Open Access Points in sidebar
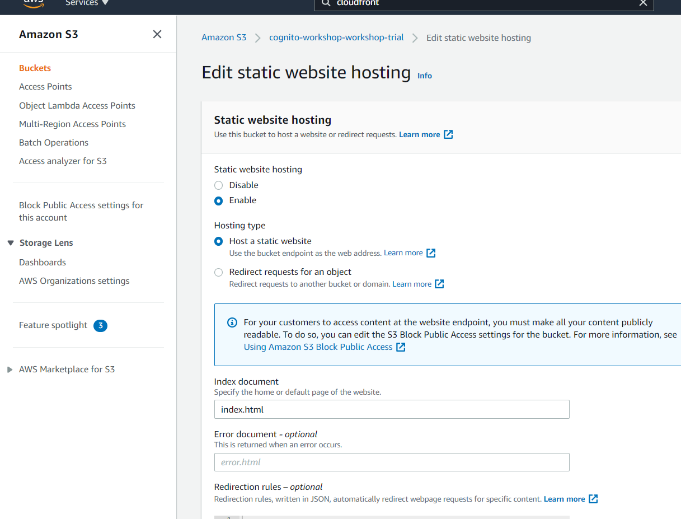The width and height of the screenshot is (681, 519). 45,87
